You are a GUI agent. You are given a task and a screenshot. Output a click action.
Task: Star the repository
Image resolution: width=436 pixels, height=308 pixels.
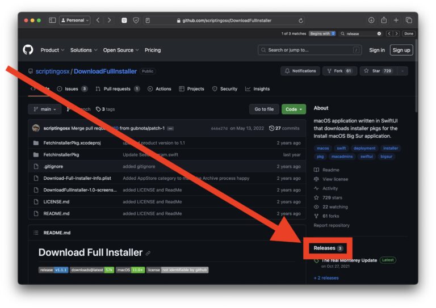(379, 71)
